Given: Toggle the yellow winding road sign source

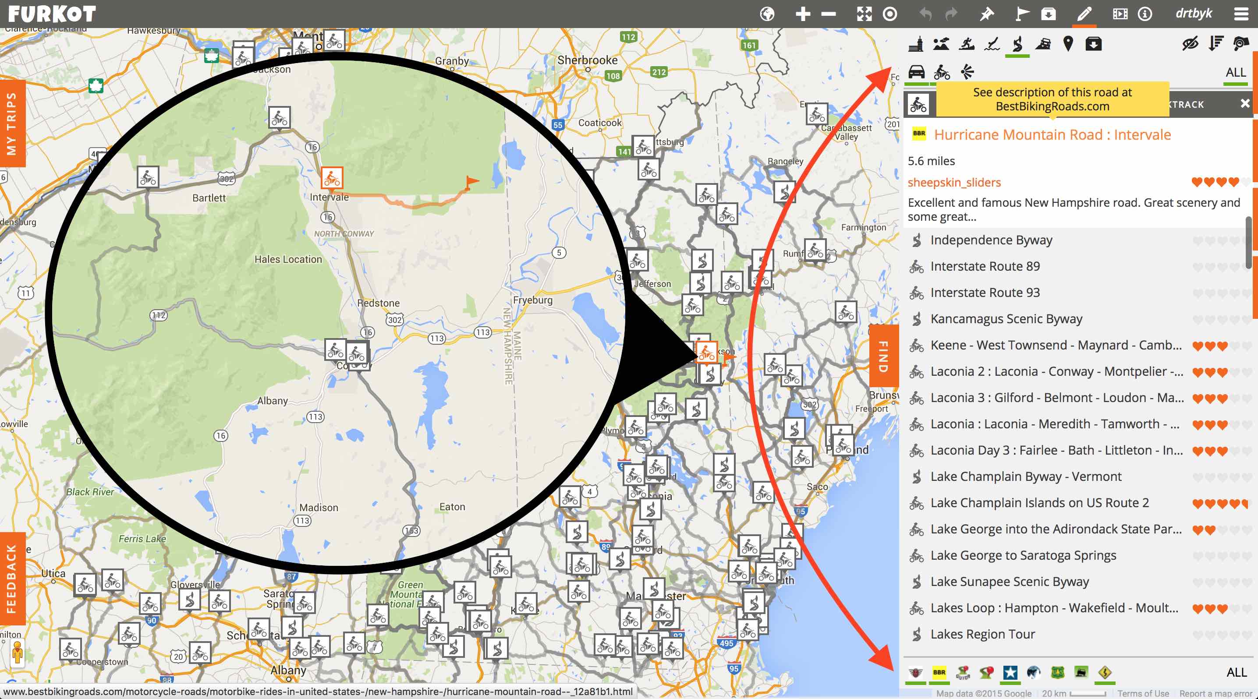Looking at the screenshot, I should (1105, 673).
